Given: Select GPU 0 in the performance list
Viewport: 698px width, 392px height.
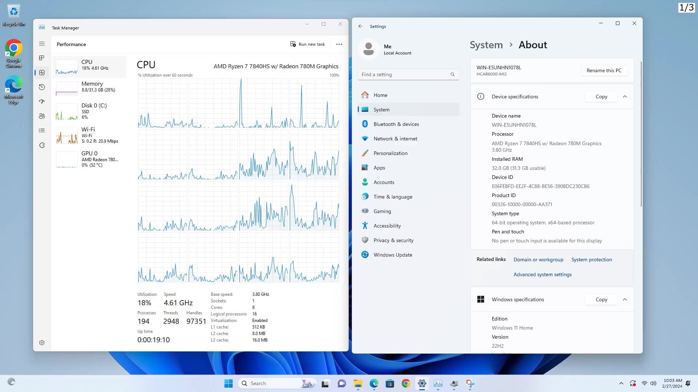Looking at the screenshot, I should click(x=89, y=159).
